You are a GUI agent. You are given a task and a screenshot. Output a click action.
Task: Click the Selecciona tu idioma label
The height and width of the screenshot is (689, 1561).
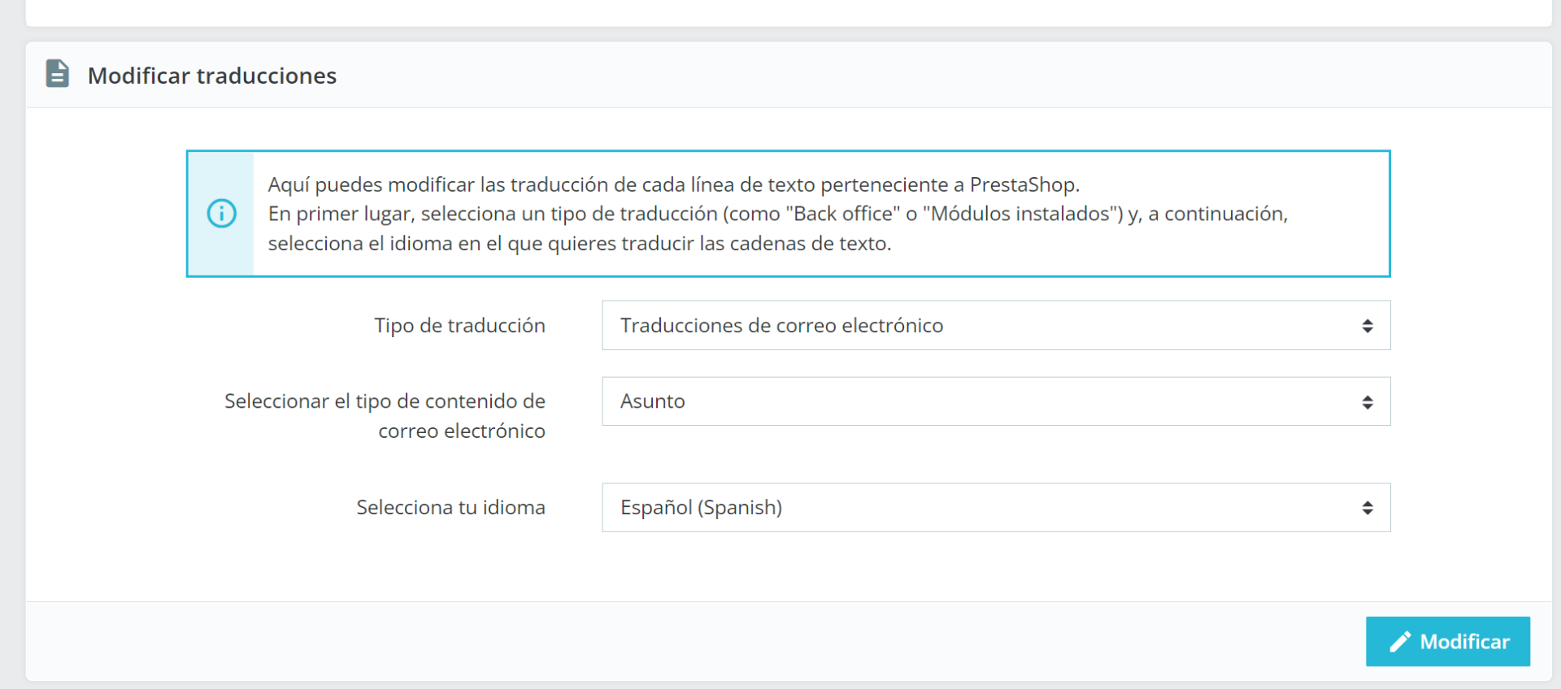(x=450, y=508)
